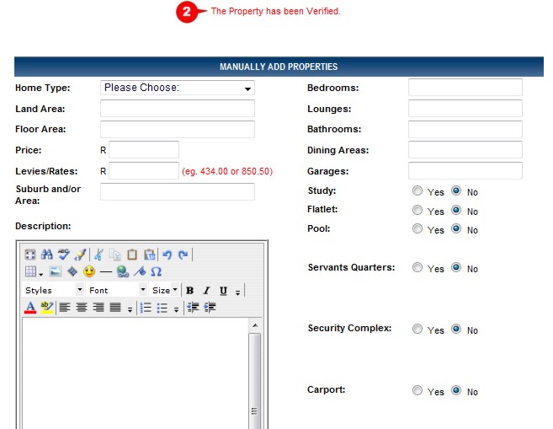Expand more alignment options arrow

tap(130, 309)
